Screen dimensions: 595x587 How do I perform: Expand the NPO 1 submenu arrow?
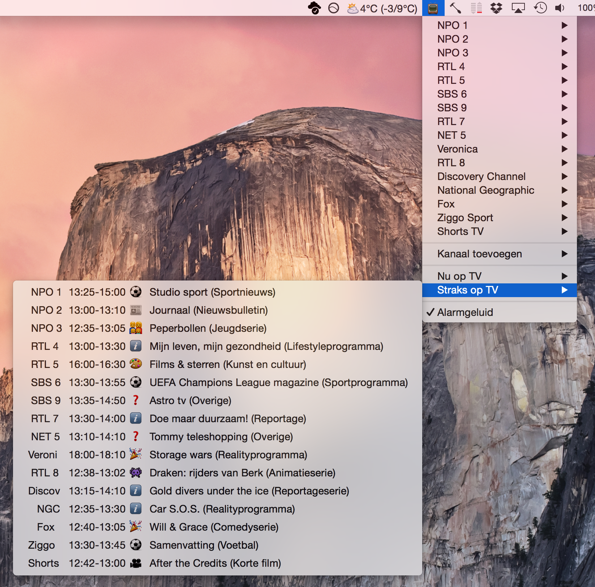point(565,25)
